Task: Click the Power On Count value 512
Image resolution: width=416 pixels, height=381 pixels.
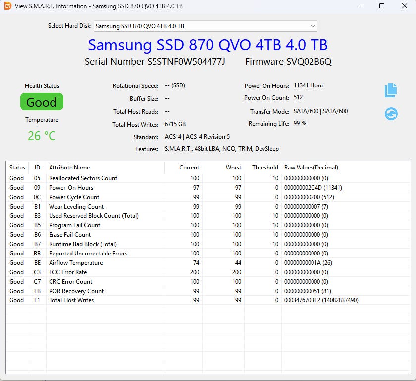Action: coord(298,97)
